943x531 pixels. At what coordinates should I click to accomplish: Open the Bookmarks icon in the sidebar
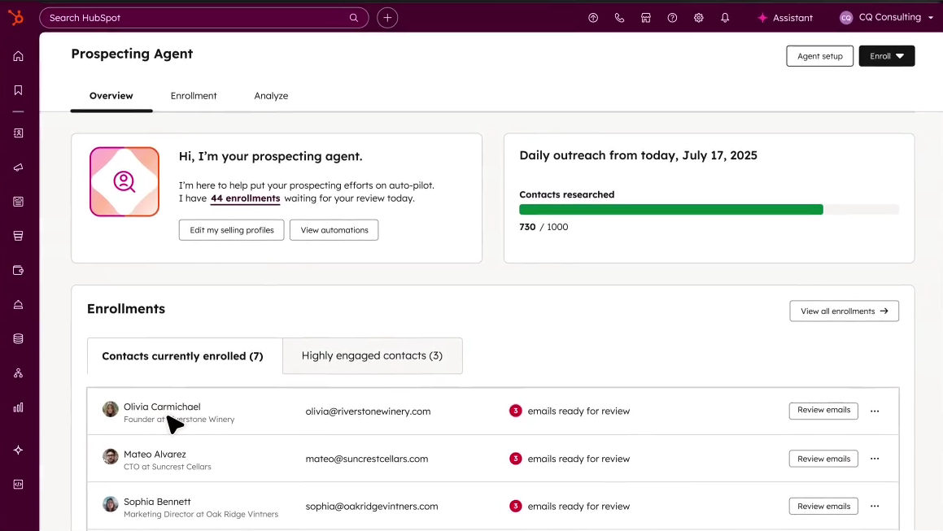tap(18, 90)
